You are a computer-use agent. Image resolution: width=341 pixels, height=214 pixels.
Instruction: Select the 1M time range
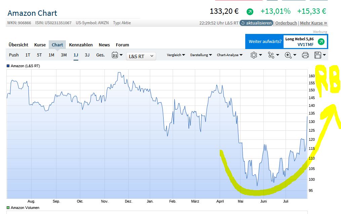[x=51, y=55]
